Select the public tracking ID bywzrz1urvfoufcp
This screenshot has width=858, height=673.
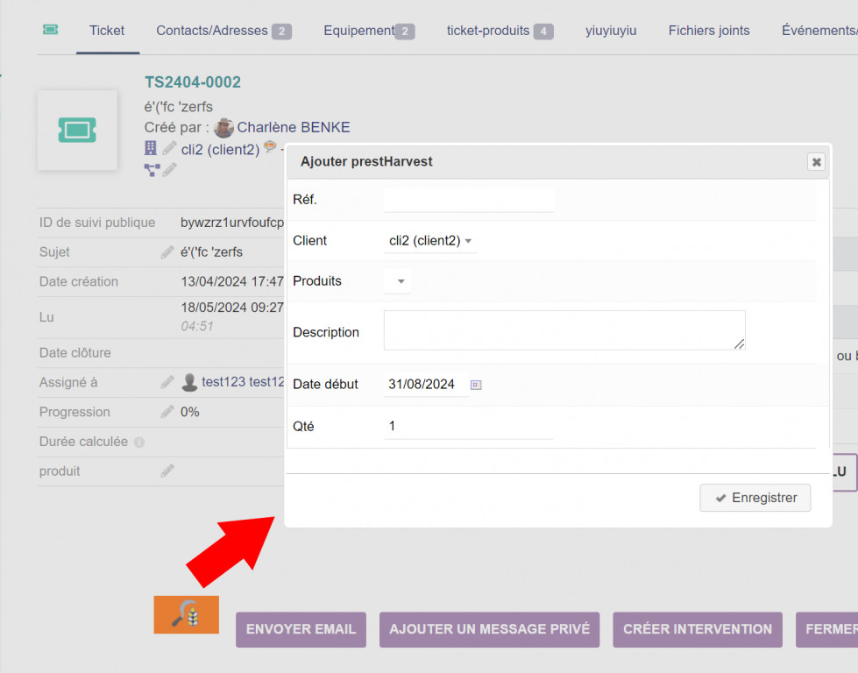(x=232, y=223)
